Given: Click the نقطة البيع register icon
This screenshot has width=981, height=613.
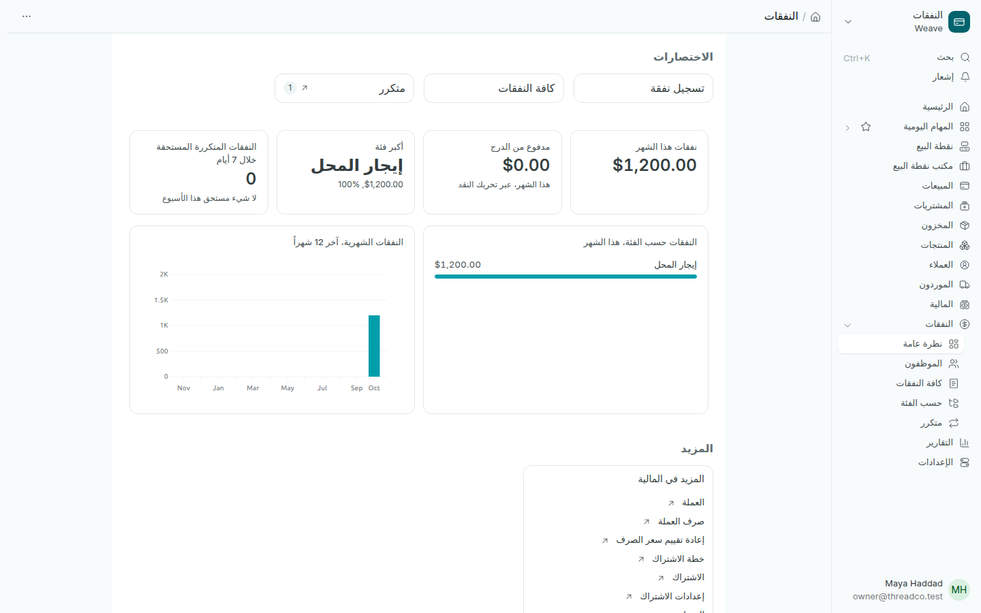Looking at the screenshot, I should [965, 146].
